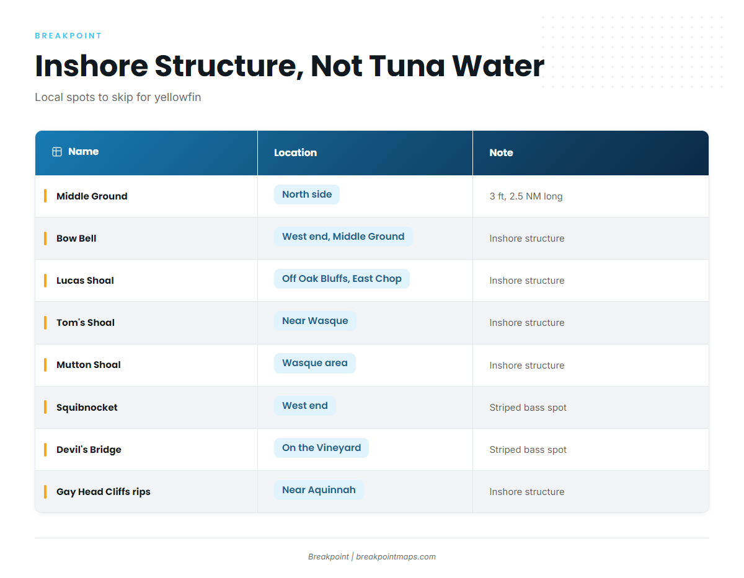The height and width of the screenshot is (578, 744).
Task: Click the Inshore Structure, Not Tuna Water title
Action: (x=290, y=66)
